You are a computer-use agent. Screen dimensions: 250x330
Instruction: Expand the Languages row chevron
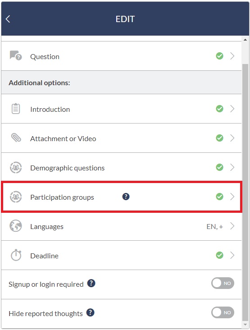232,226
